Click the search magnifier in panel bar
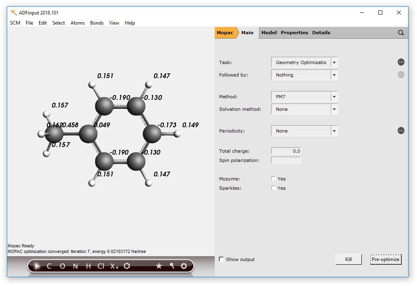Image resolution: width=417 pixels, height=286 pixels. point(401,33)
